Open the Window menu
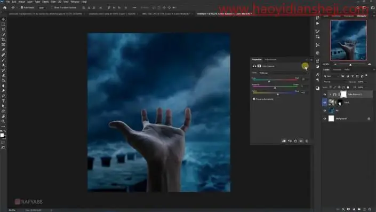 click(75, 2)
